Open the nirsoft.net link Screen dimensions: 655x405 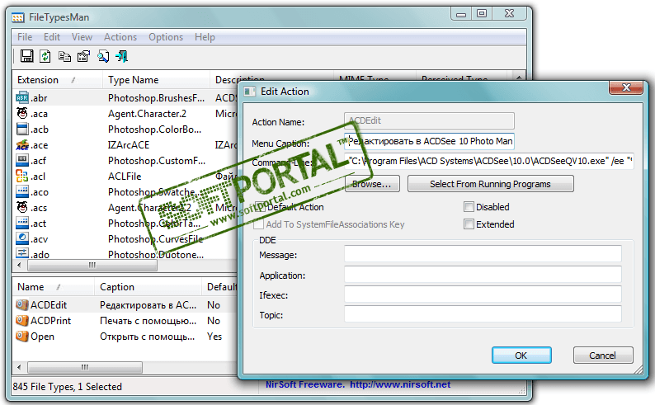click(x=400, y=384)
